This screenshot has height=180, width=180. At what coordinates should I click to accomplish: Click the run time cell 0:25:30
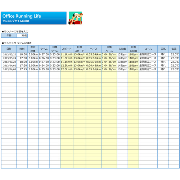coord(44,69)
